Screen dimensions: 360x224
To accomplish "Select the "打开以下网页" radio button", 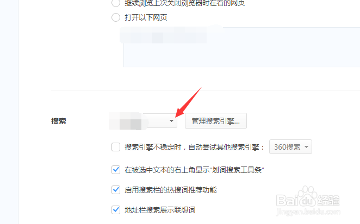I will pyautogui.click(x=116, y=17).
